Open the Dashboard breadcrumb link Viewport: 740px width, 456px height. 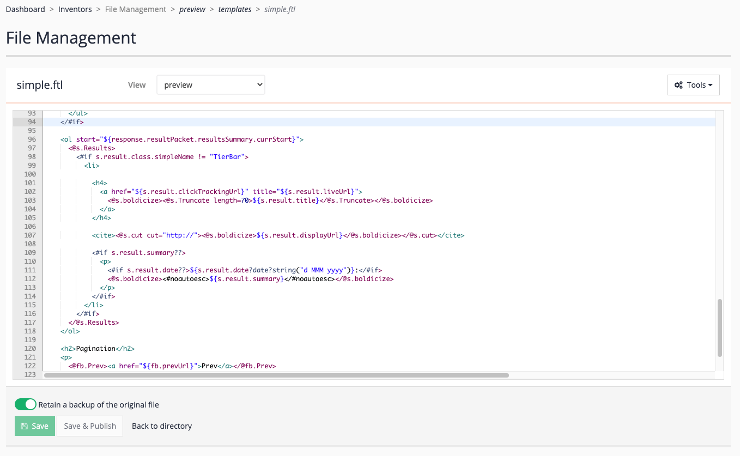tap(25, 9)
